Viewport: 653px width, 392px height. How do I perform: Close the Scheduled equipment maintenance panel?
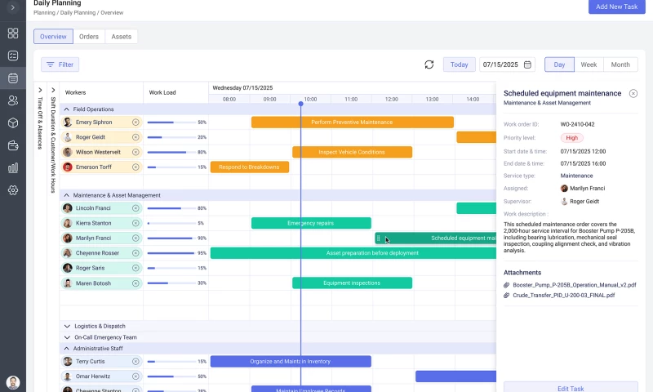633,93
